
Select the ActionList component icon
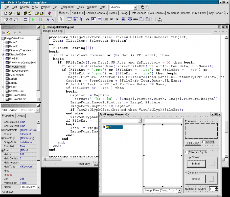click(x=160, y=19)
